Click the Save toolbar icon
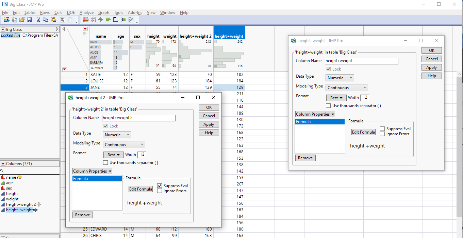Viewport: 463px width, 238px height. tap(29, 19)
